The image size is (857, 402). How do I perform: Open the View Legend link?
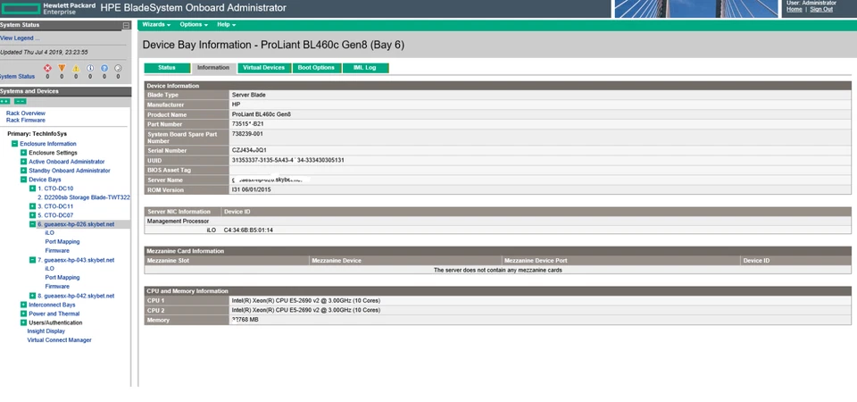point(20,38)
